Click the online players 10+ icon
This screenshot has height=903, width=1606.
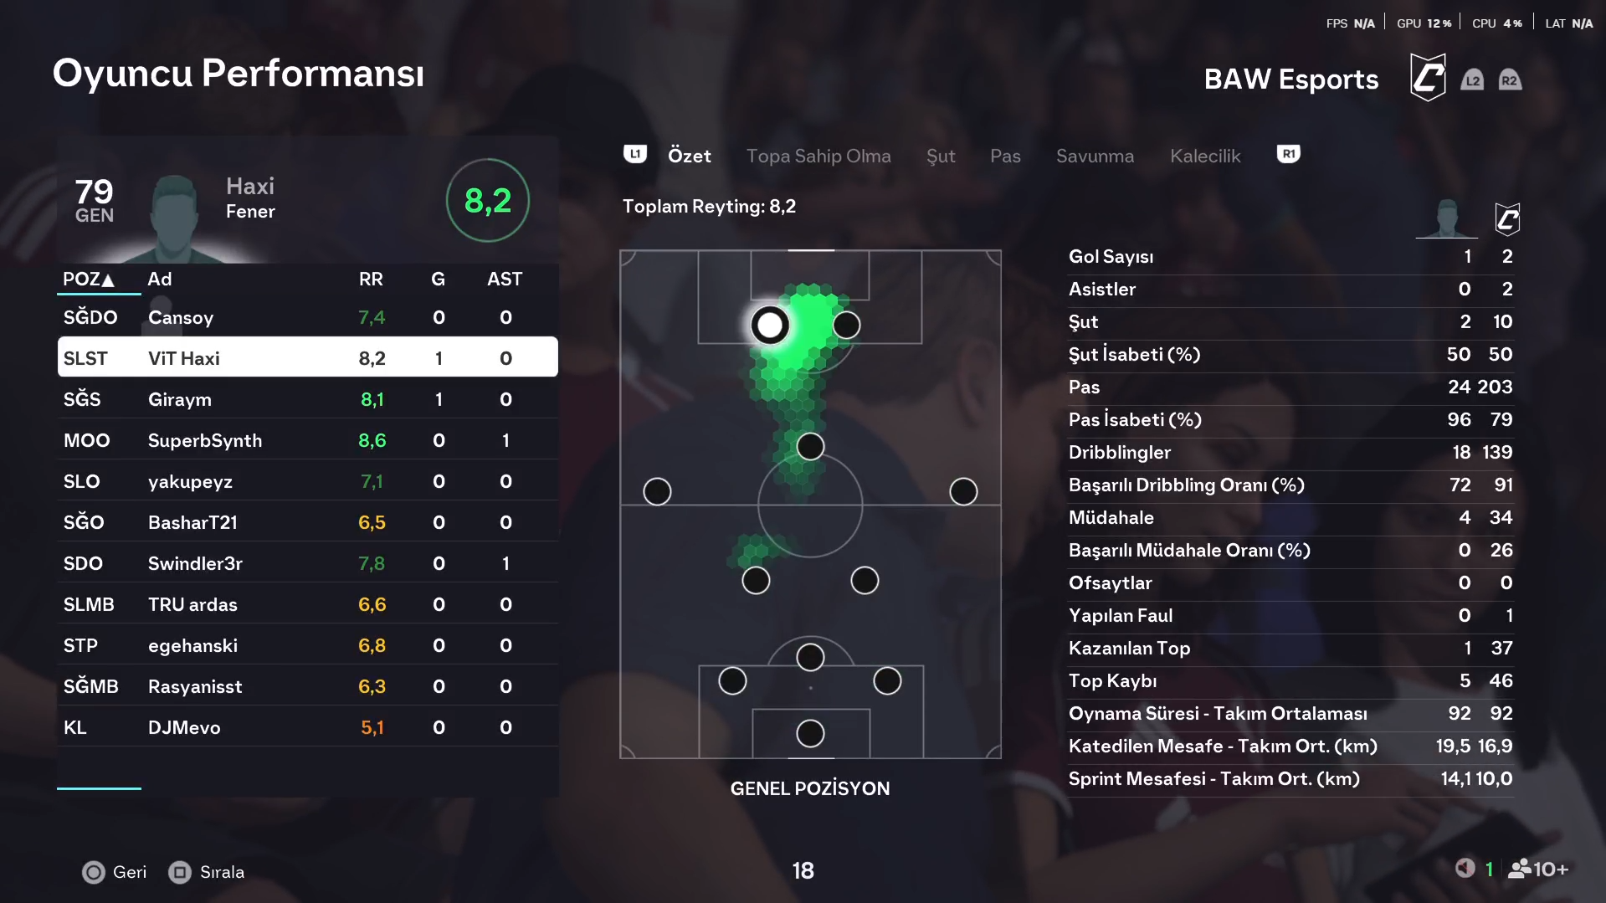1538,870
